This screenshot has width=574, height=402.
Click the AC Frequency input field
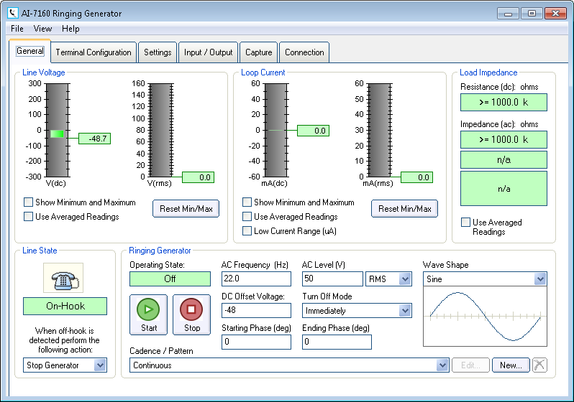255,279
